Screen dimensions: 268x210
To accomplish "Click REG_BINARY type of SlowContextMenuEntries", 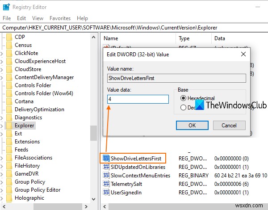I will [x=193, y=176].
